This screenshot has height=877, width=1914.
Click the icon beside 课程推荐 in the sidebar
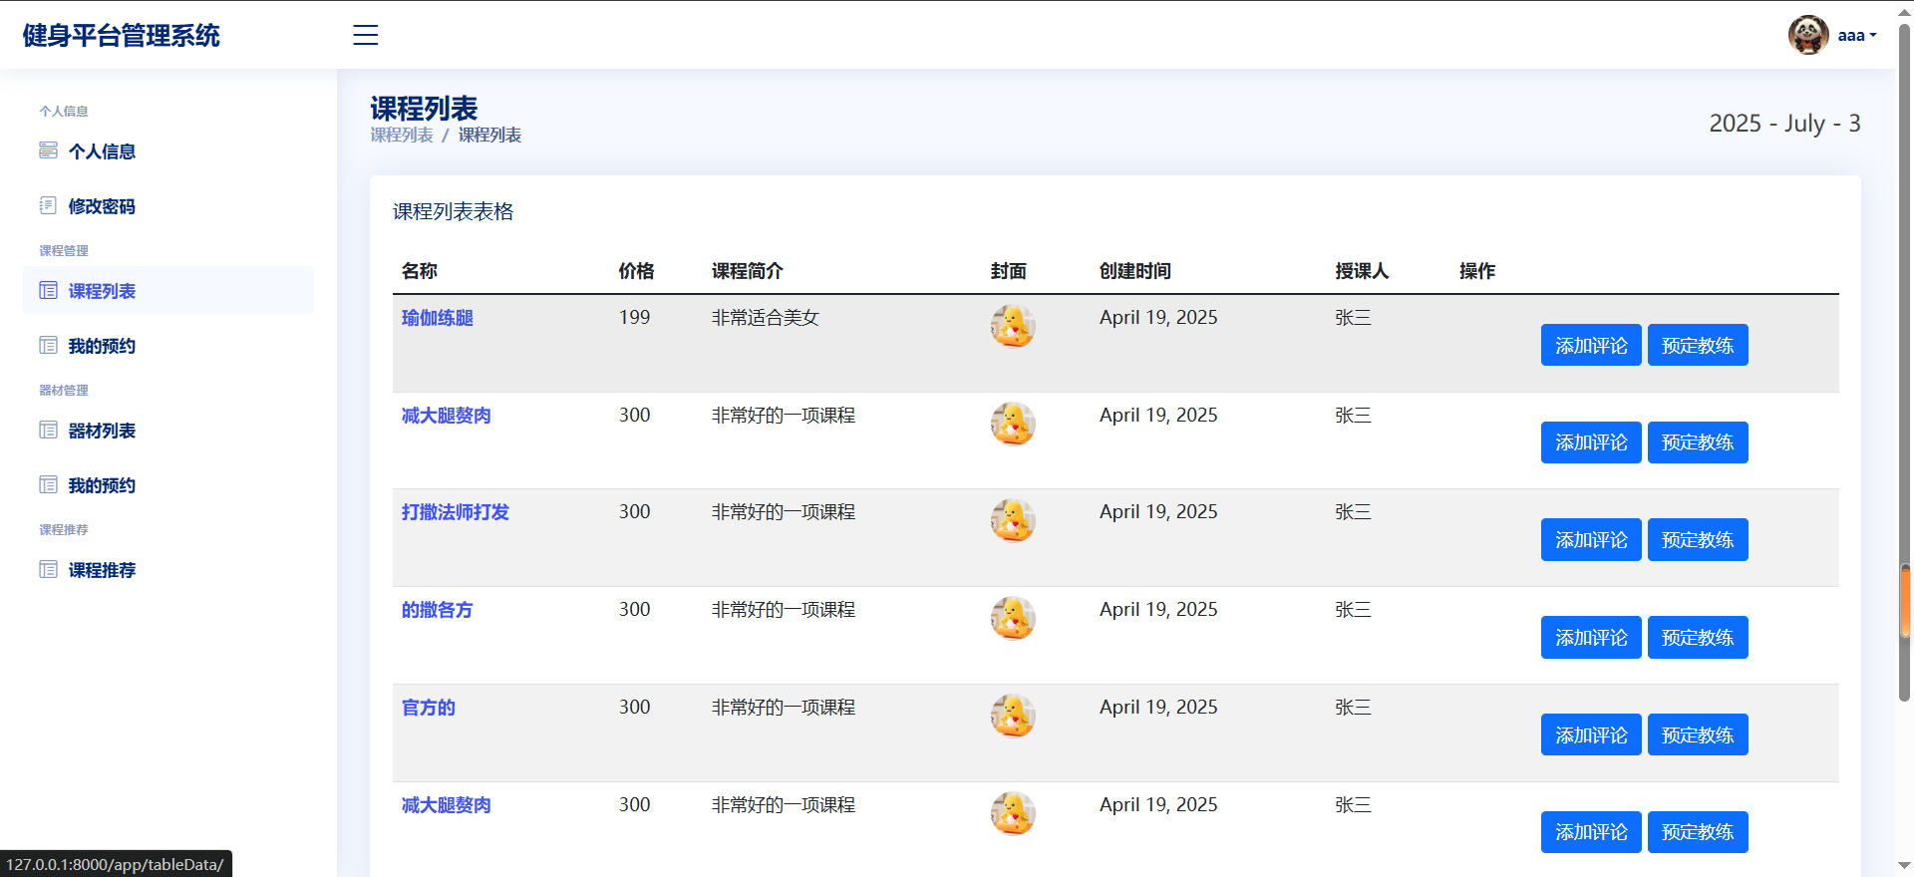(48, 569)
